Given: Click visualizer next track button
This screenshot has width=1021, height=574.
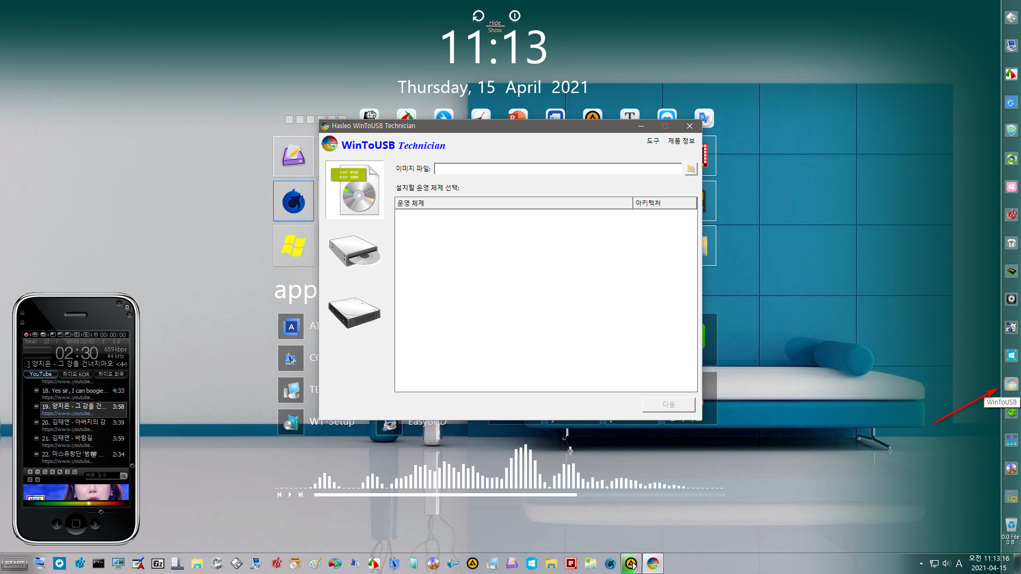Looking at the screenshot, I should [300, 495].
